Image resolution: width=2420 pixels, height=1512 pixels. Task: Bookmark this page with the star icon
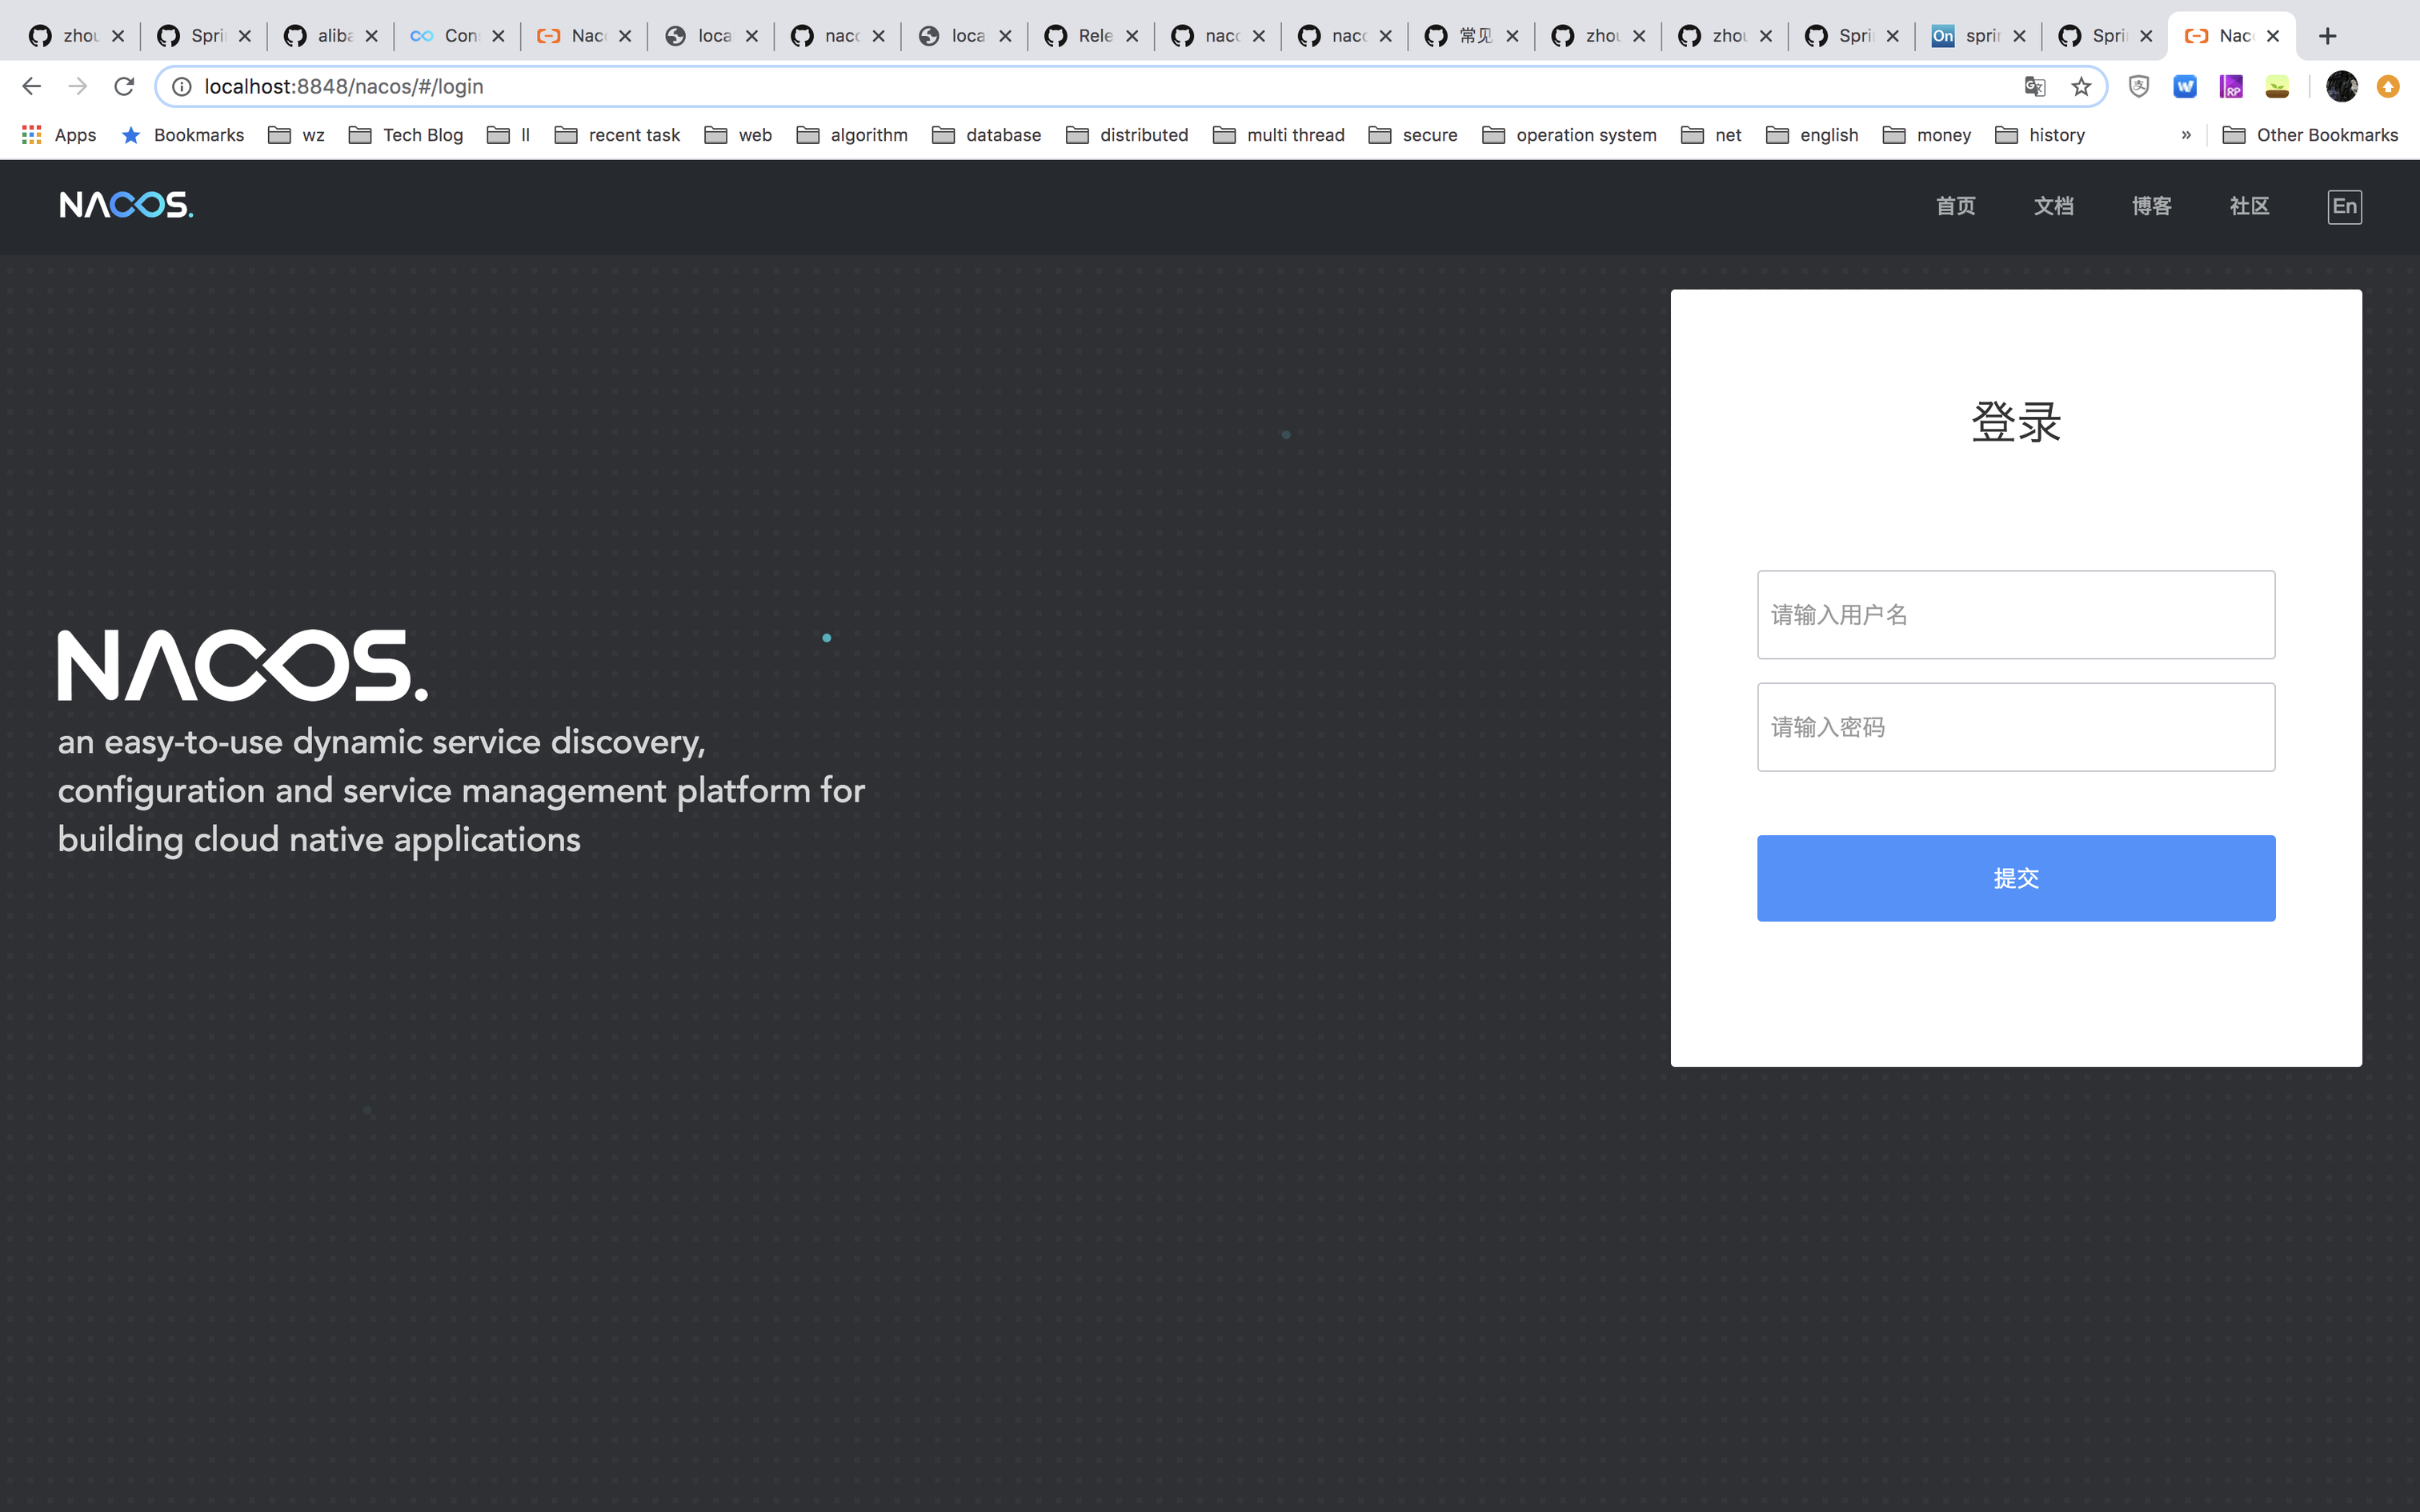click(x=2081, y=87)
